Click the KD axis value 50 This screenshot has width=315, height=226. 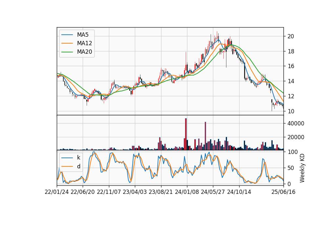tap(291, 168)
